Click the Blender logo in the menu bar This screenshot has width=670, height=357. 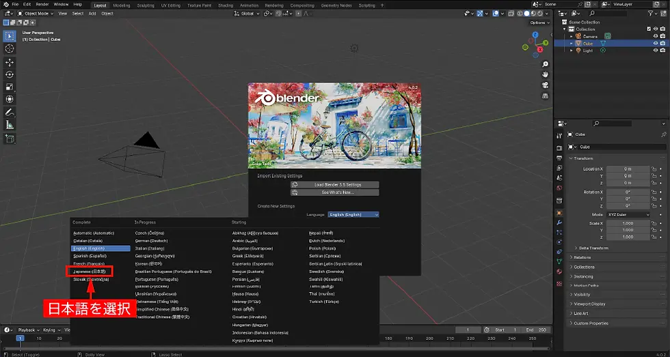[5, 4]
